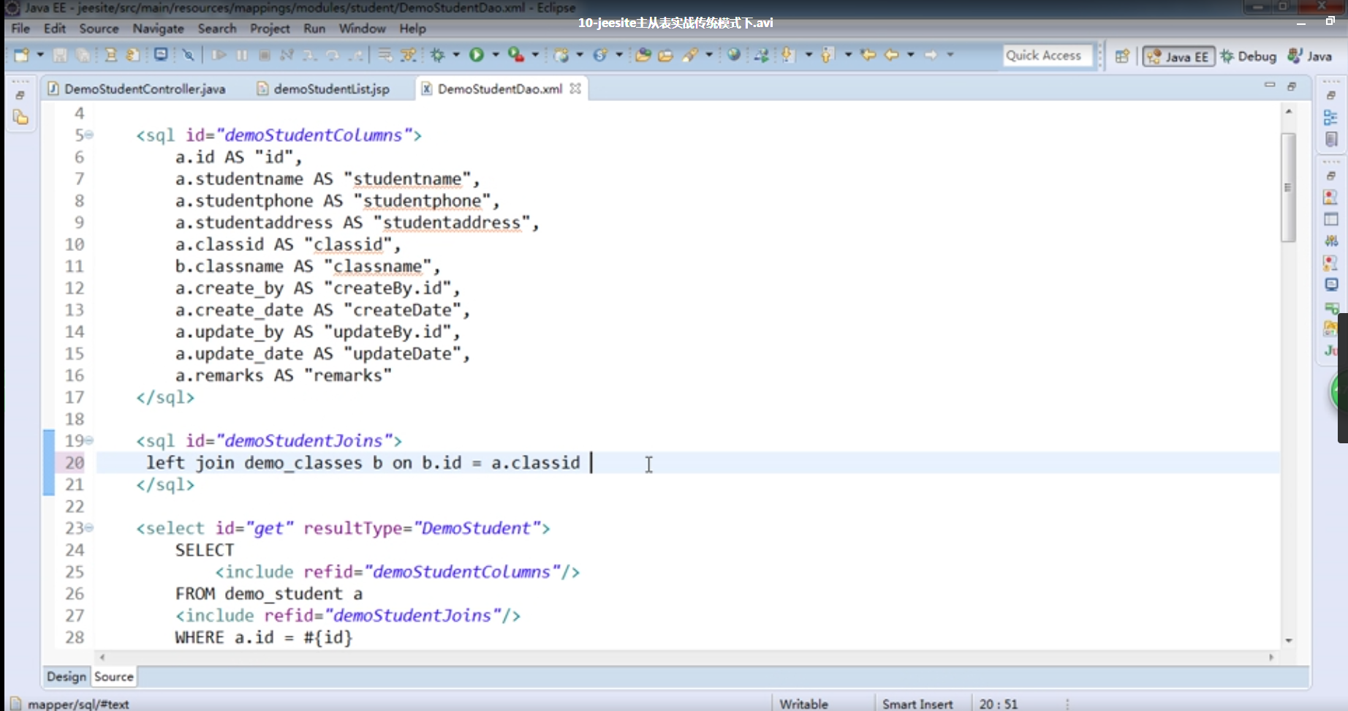The image size is (1348, 711).
Task: Click inside the Quick Access field
Action: (x=1048, y=56)
